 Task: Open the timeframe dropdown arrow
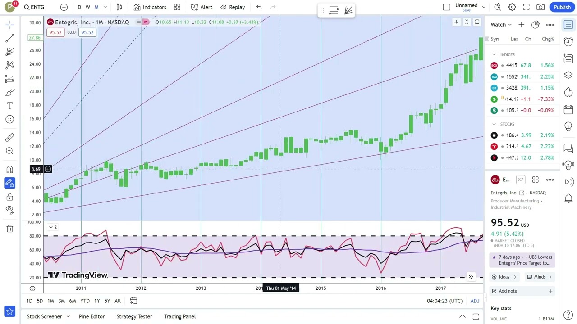pyautogui.click(x=105, y=7)
